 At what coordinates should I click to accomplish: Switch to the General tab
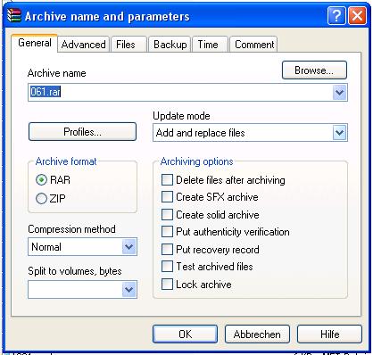35,43
